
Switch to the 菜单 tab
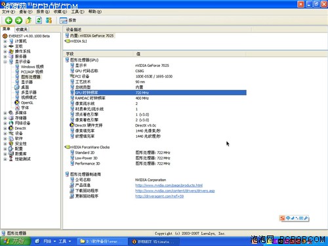pos(7,29)
